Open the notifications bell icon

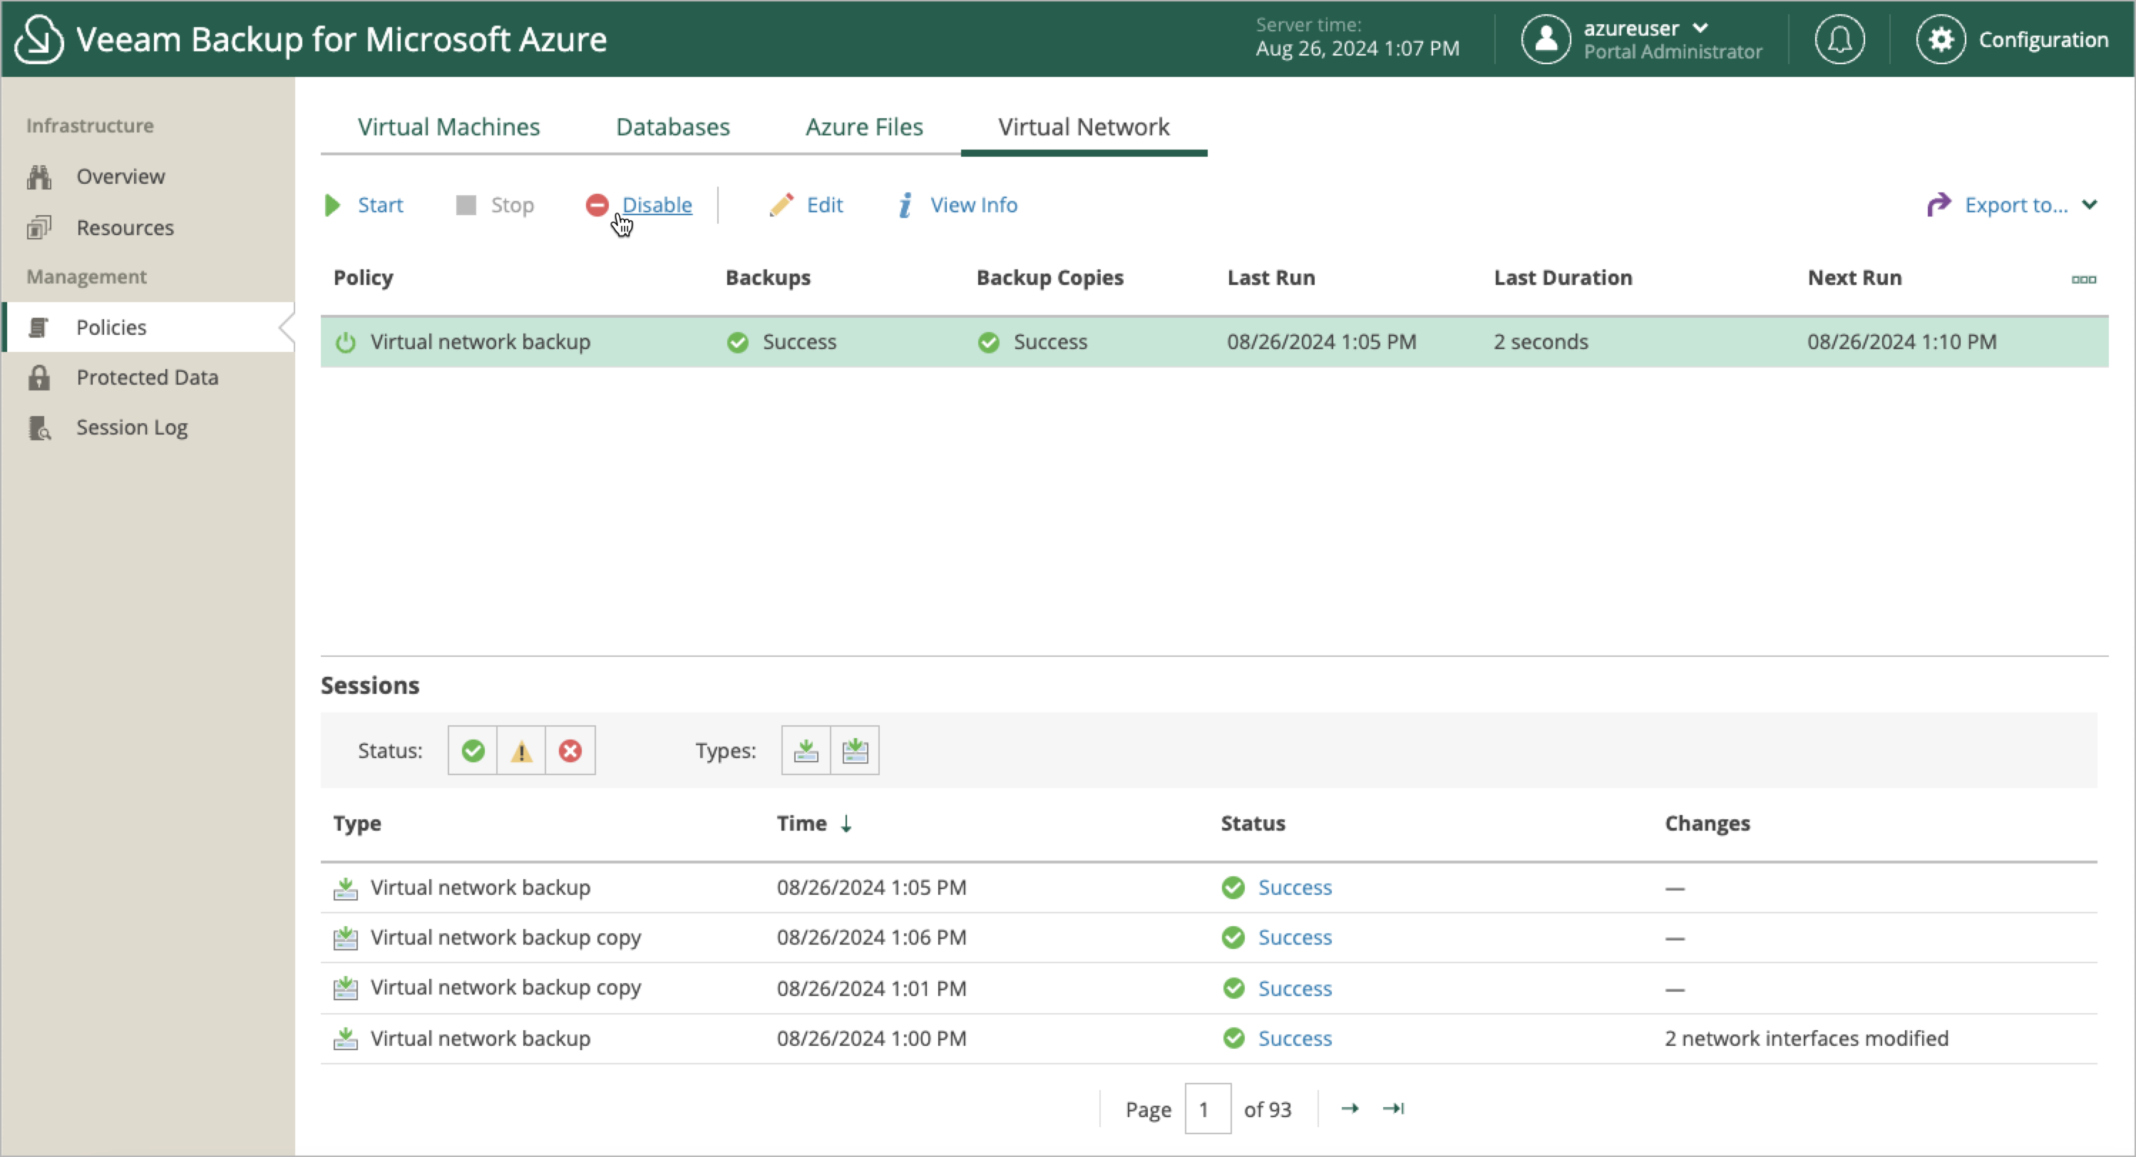(x=1839, y=39)
